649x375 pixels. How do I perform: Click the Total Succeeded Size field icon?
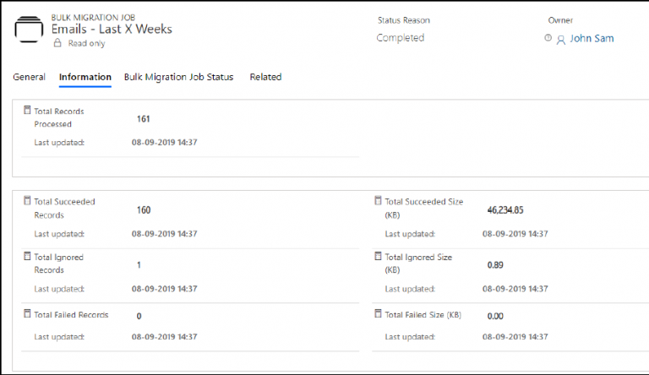click(x=378, y=202)
